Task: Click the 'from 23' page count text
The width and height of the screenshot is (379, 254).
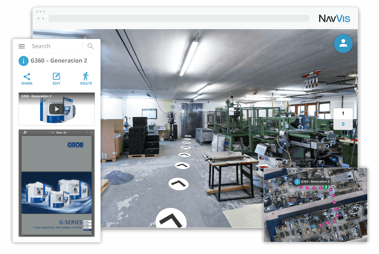Action: (x=61, y=133)
